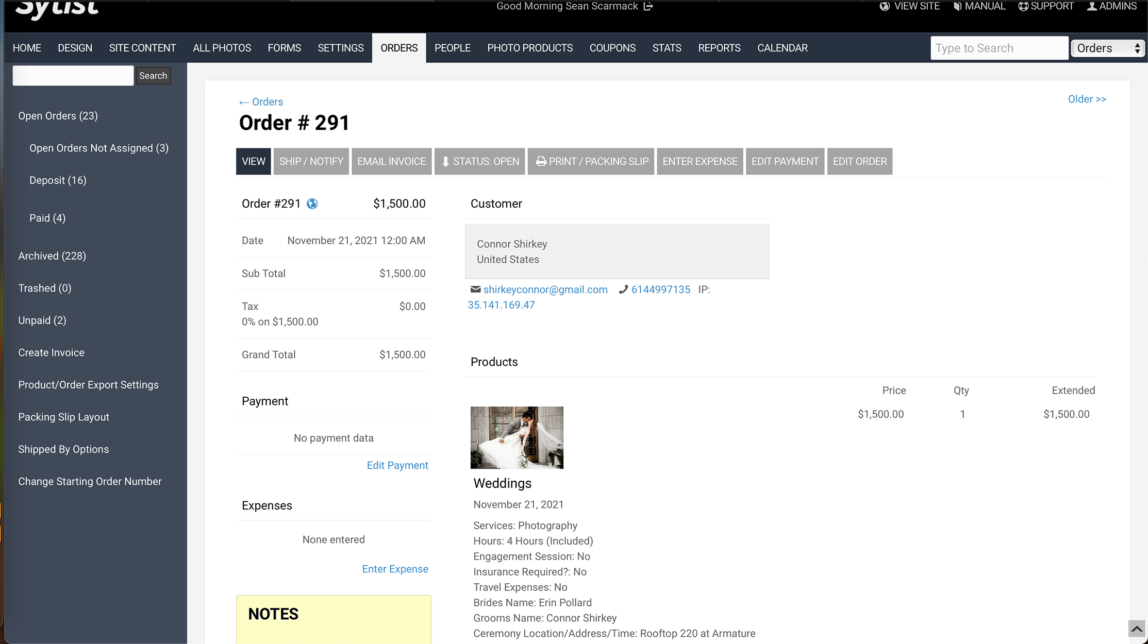Open Trashed (0) orders
The height and width of the screenshot is (644, 1148).
click(x=45, y=288)
